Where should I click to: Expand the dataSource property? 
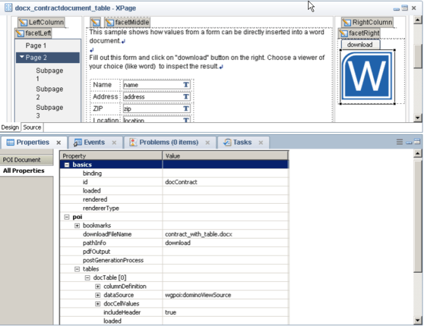(x=97, y=295)
